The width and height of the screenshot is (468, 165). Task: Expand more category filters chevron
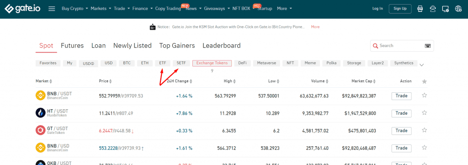(422, 65)
